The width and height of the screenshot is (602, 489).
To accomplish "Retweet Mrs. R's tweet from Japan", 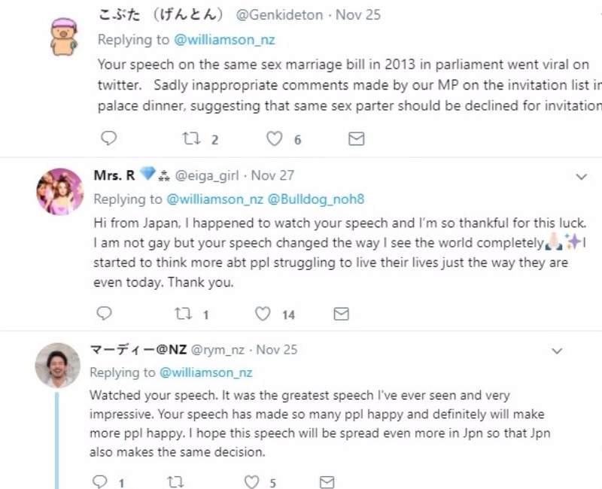I will click(184, 314).
